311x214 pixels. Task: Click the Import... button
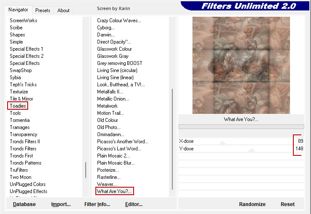(61, 204)
